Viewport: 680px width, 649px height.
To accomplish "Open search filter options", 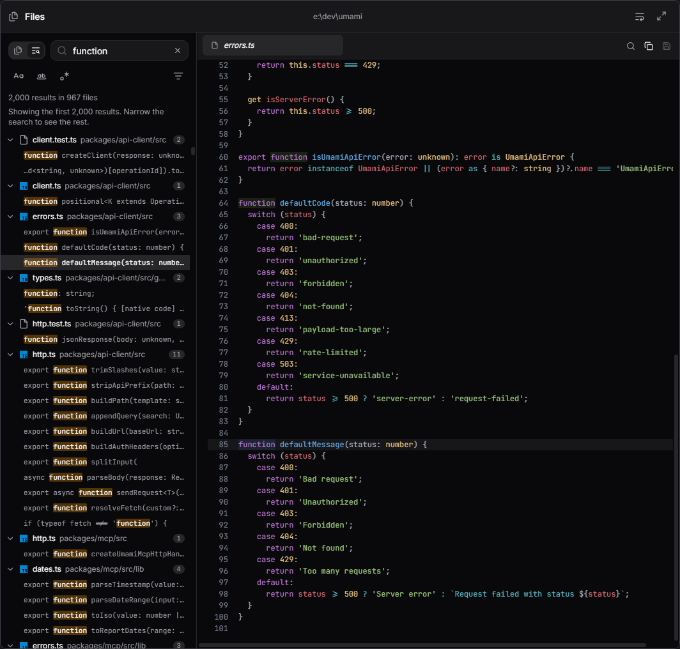I will pos(178,76).
